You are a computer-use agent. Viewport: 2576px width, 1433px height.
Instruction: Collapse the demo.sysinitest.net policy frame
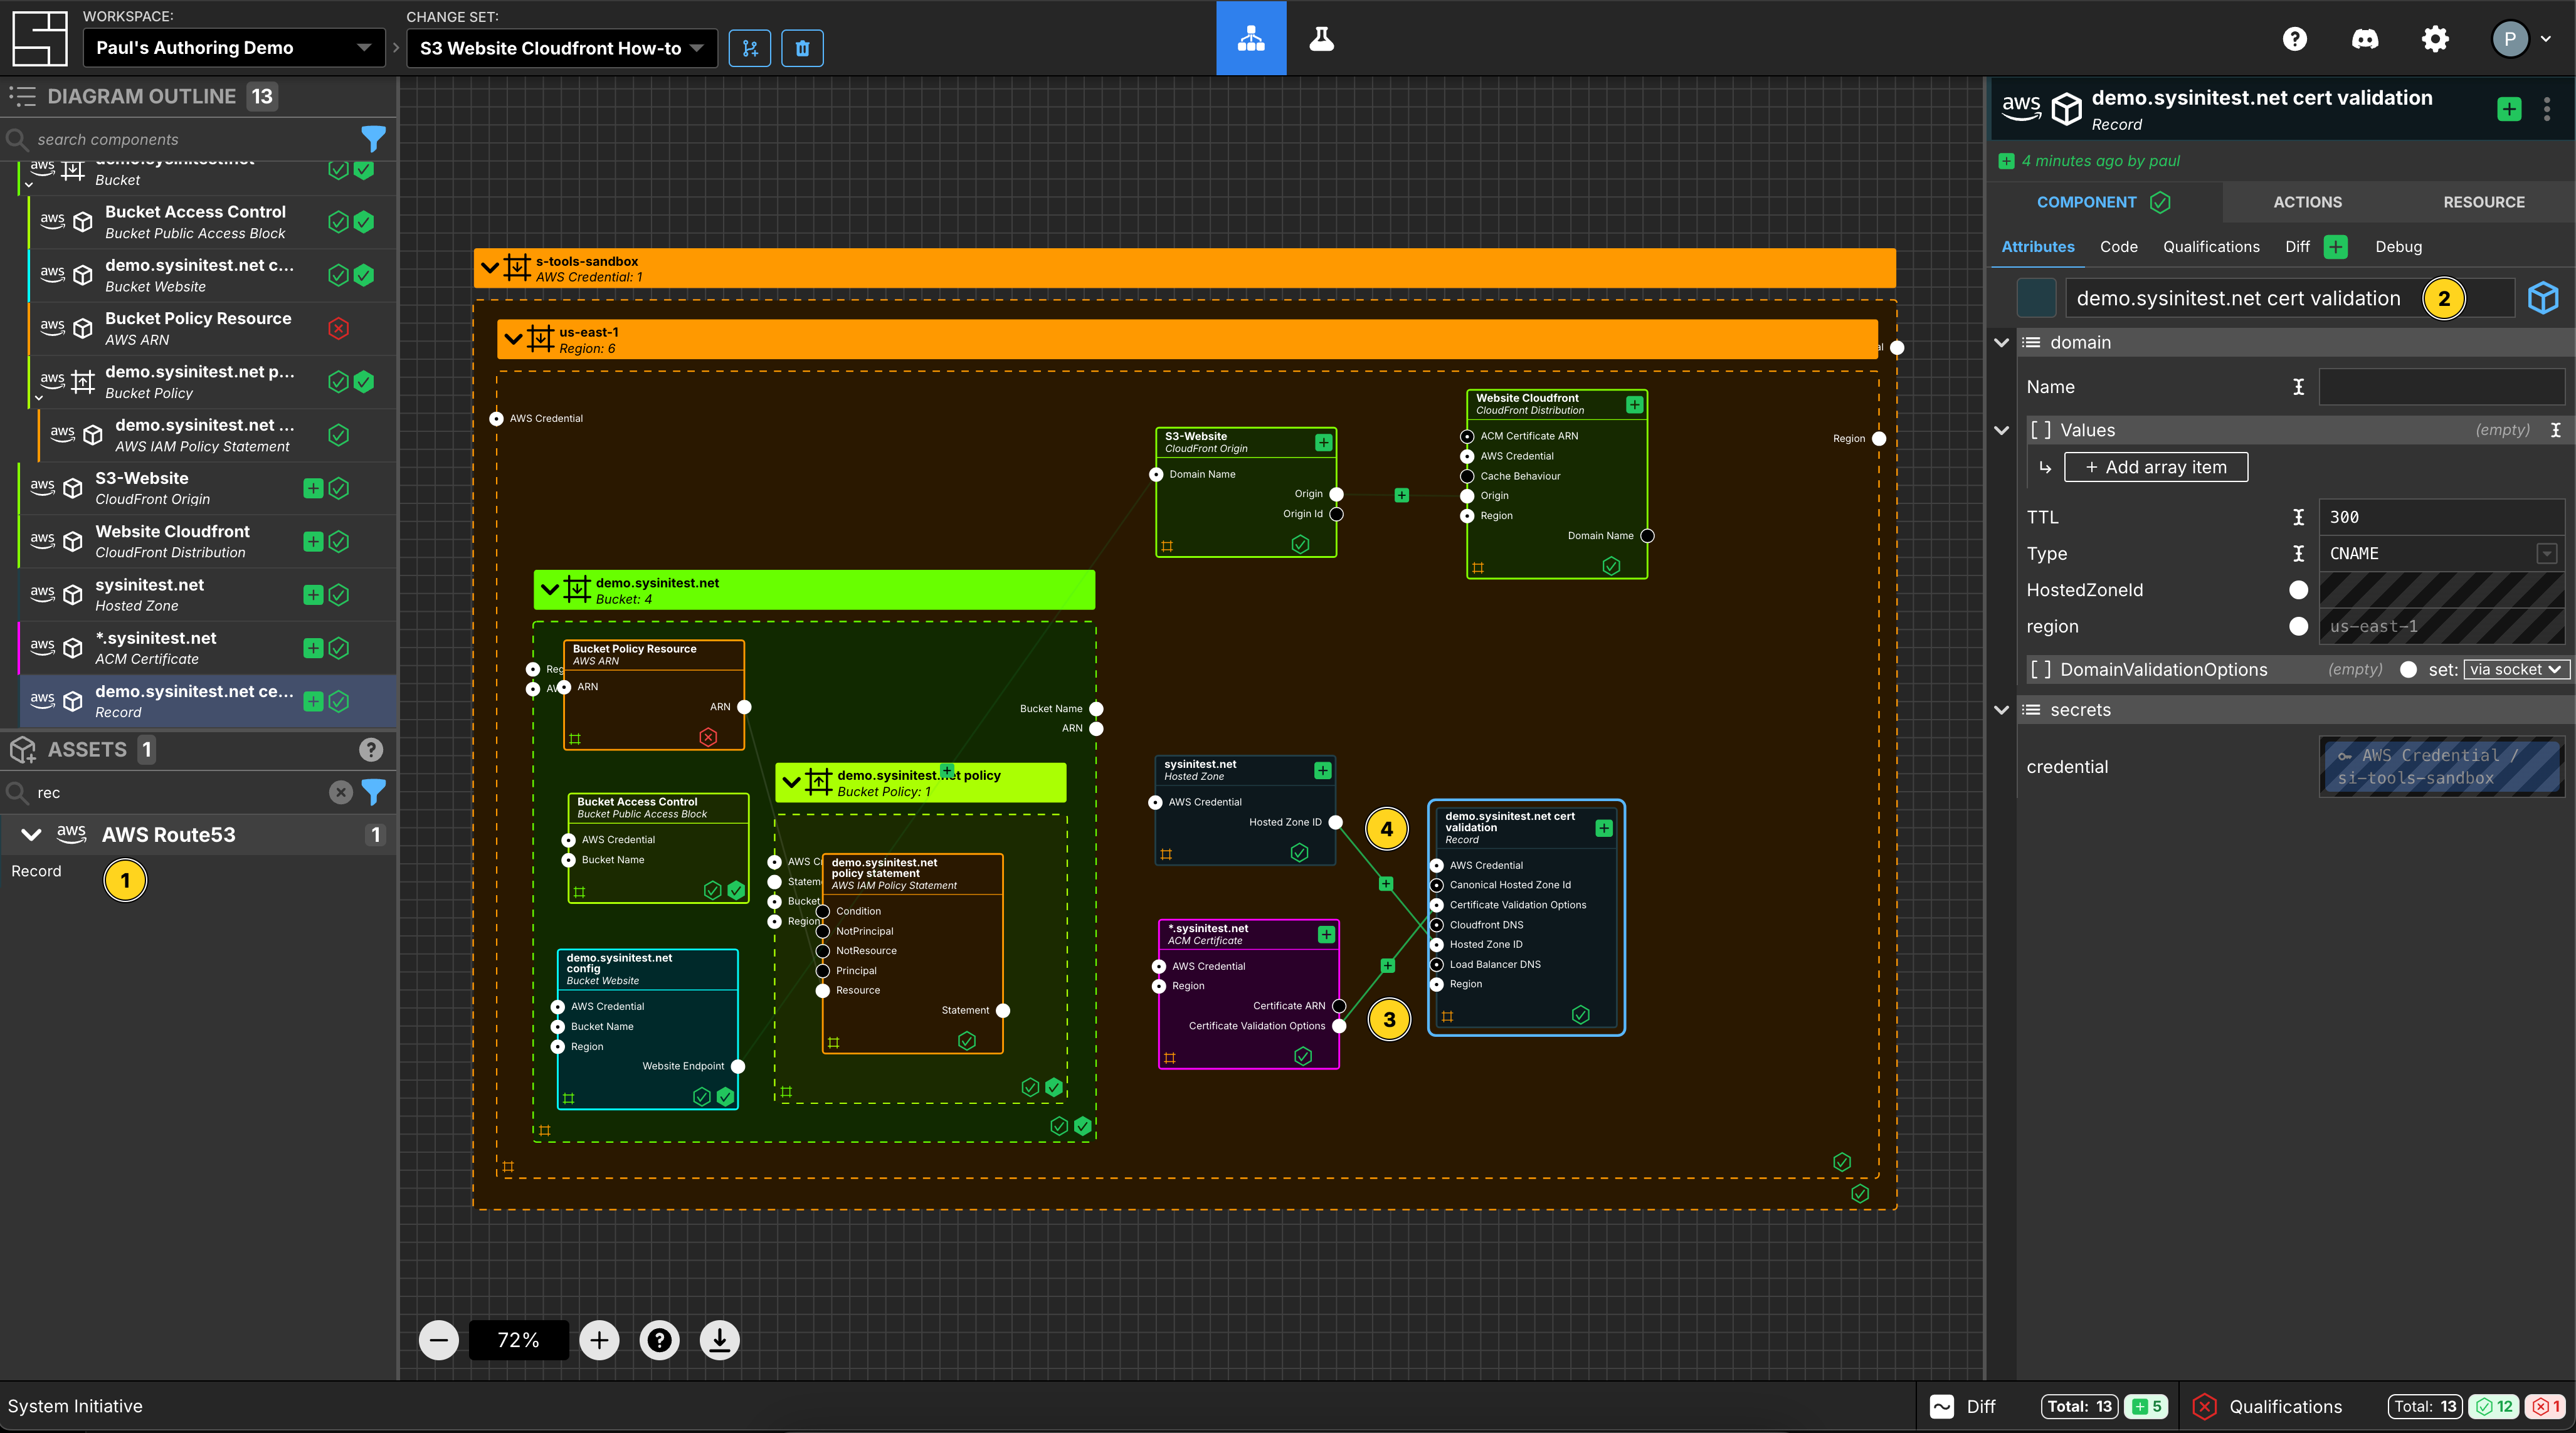(792, 782)
